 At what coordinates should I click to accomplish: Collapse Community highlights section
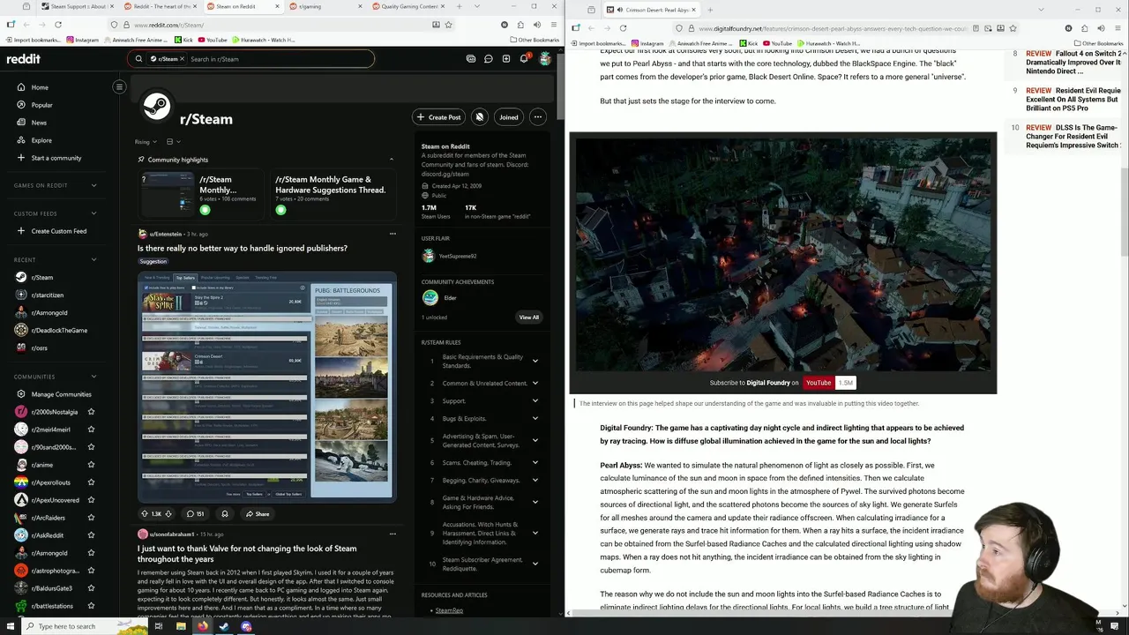pyautogui.click(x=392, y=160)
